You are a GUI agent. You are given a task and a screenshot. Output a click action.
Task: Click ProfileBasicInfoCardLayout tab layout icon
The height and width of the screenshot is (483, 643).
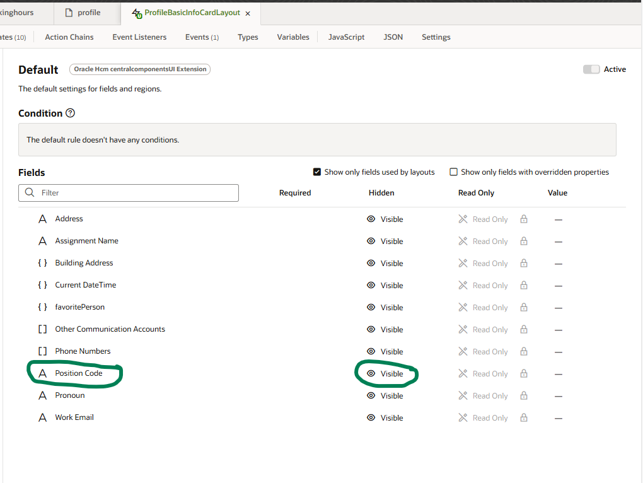click(x=137, y=13)
